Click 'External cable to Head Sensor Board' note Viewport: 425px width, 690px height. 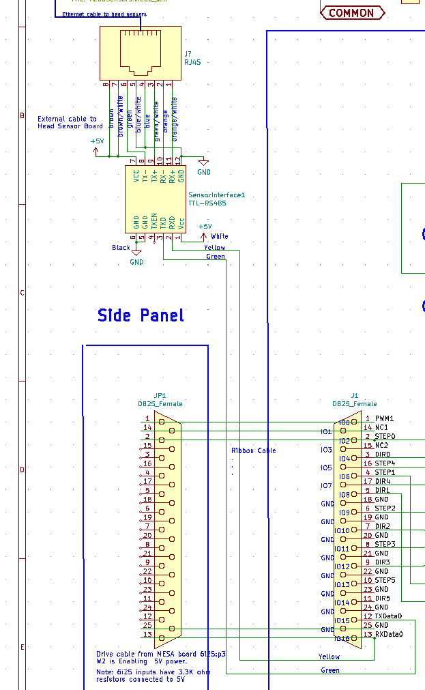(70, 122)
